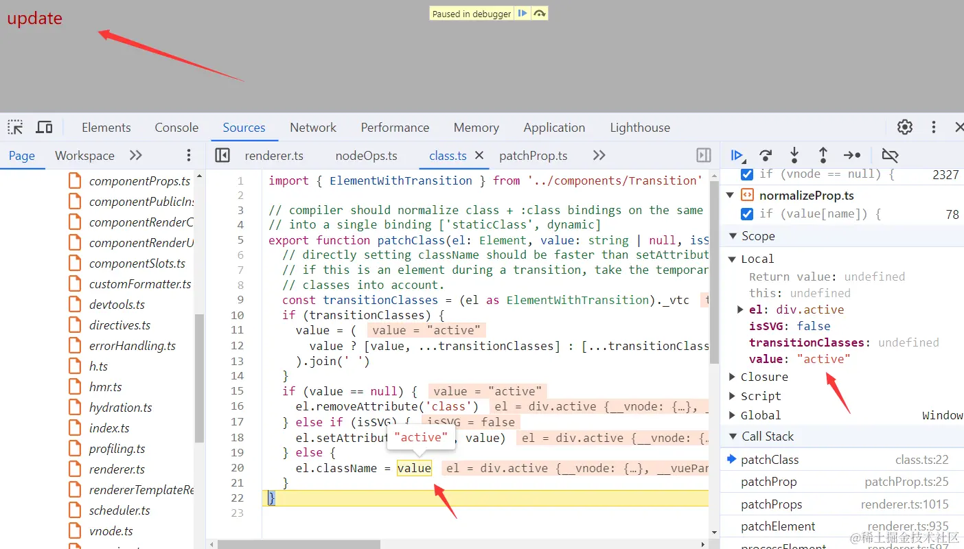
Task: Resume script execution in debugger toolbar
Action: coord(737,155)
